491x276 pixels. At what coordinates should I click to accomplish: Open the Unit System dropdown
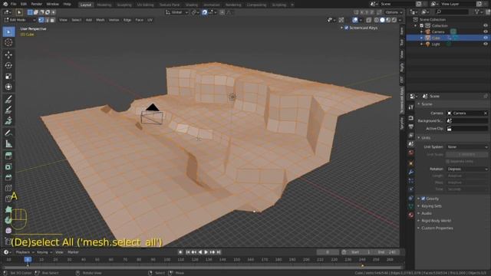[467, 146]
